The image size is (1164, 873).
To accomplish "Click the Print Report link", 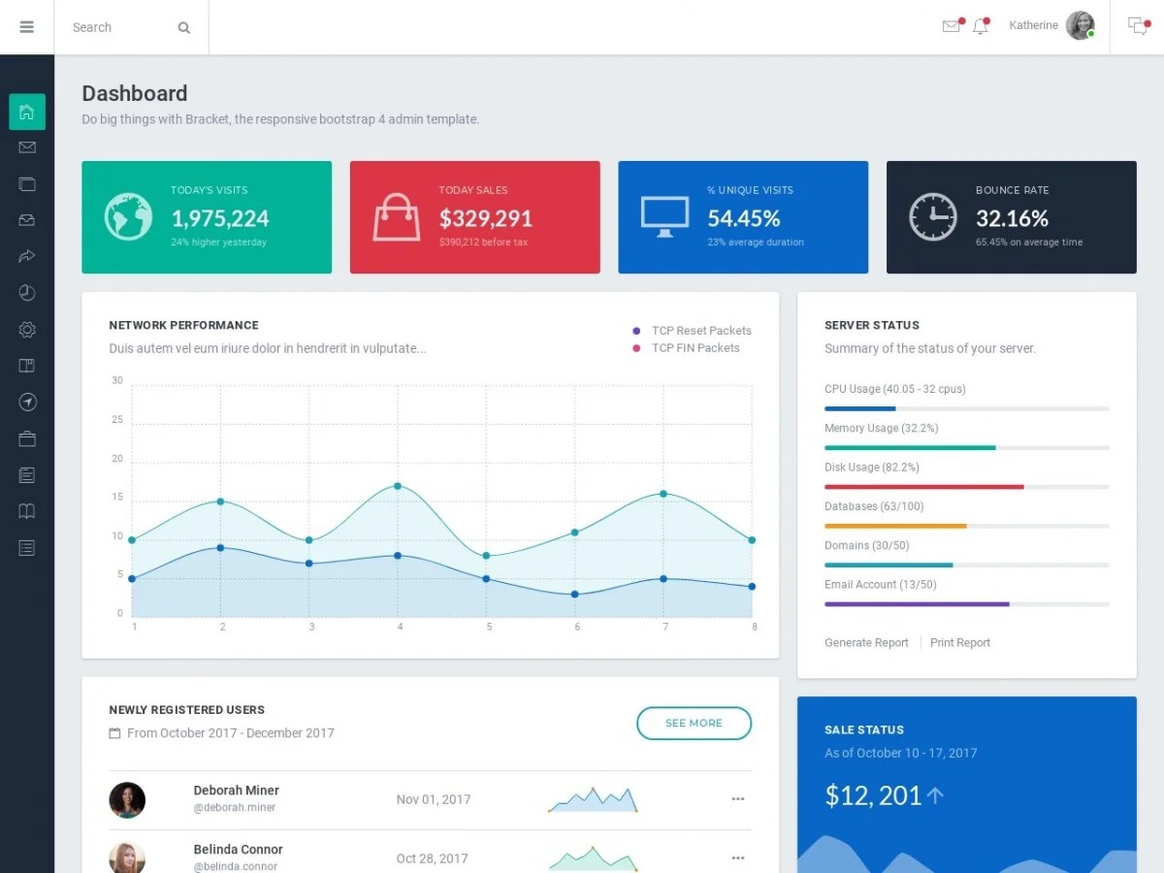I will coord(959,642).
